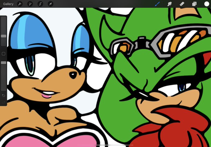Open the Actions wrench menu

20,4
